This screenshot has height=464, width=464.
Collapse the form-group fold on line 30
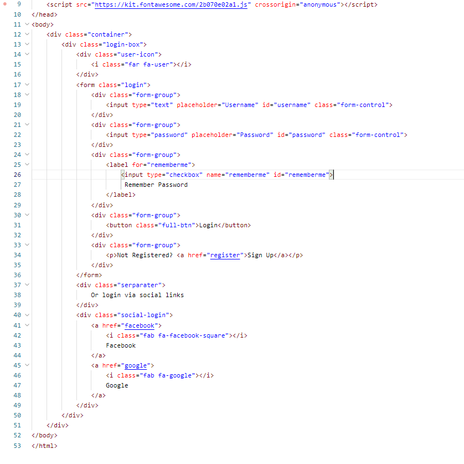(27, 215)
